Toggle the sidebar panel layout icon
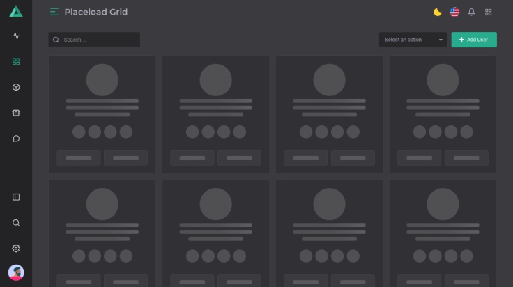This screenshot has height=287, width=513. pos(16,197)
